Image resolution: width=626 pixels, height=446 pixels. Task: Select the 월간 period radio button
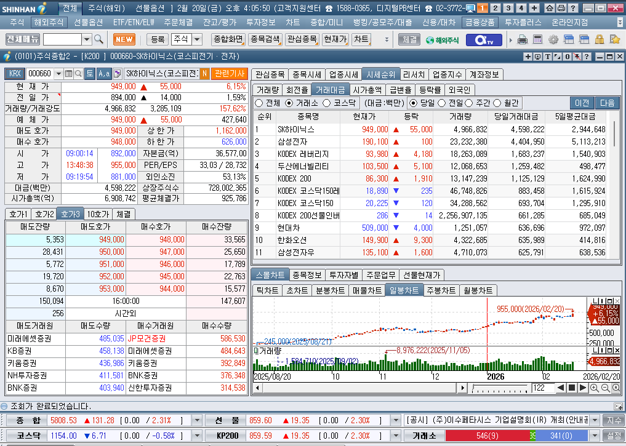tap(497, 103)
